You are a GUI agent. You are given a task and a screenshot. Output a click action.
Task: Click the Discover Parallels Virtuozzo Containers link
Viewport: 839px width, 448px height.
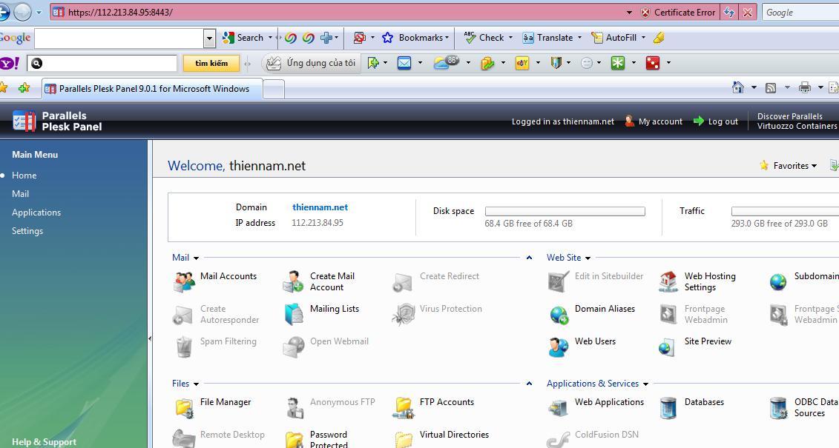(x=797, y=121)
